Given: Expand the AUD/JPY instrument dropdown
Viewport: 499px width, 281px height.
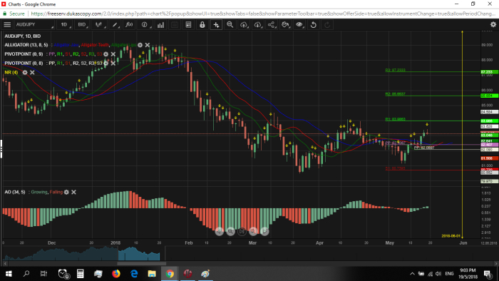Looking at the screenshot, I should [34, 24].
